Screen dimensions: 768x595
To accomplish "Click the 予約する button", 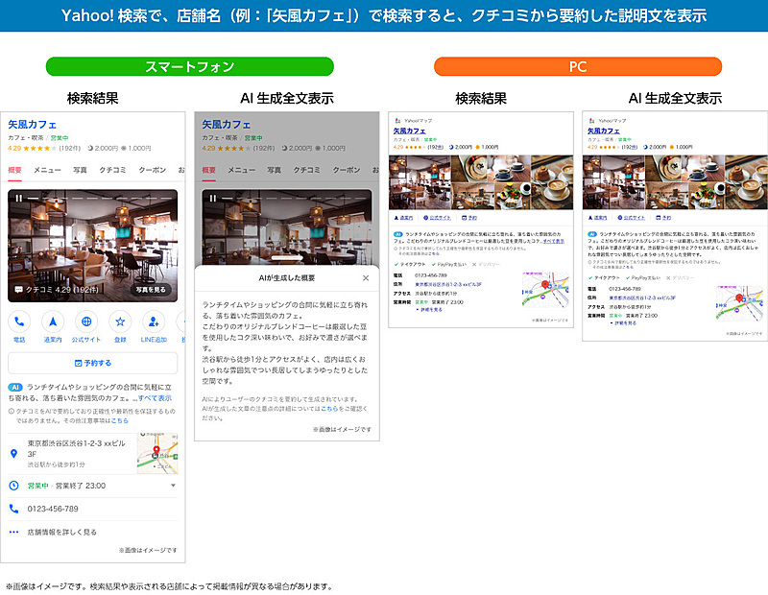I will point(92,364).
